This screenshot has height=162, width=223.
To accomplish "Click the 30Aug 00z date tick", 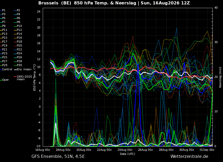I will click(x=187, y=150).
